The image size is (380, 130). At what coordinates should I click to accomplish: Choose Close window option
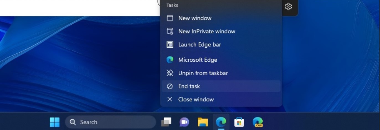click(196, 99)
